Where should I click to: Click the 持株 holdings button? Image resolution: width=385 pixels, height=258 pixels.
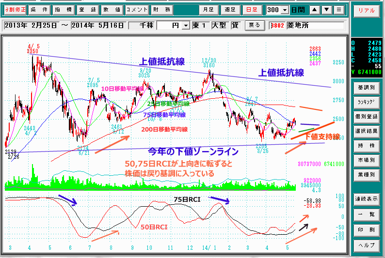(367, 146)
